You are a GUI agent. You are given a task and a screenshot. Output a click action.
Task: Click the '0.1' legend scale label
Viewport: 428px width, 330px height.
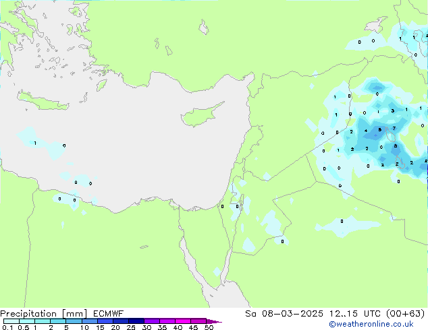pyautogui.click(x=7, y=327)
